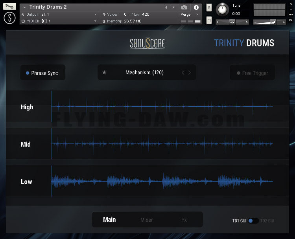Open the Output st. 1 dropdown
Image resolution: width=295 pixels, height=239 pixels.
pyautogui.click(x=96, y=14)
